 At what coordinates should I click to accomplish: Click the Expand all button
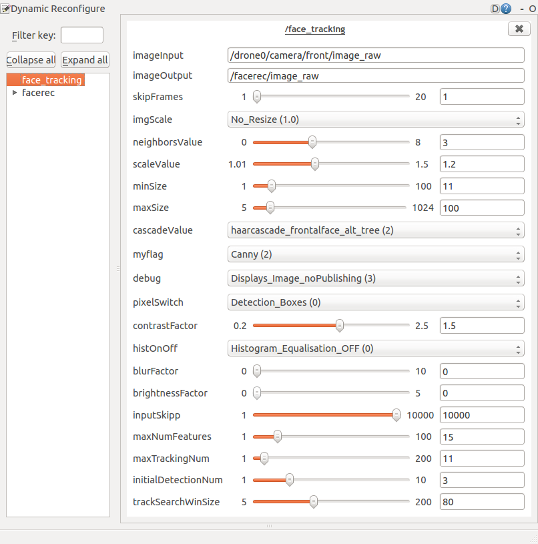click(x=85, y=60)
